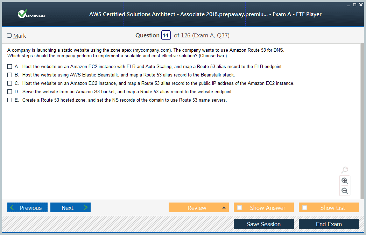This screenshot has width=366, height=235.
Task: Select answer text about S3 bucket website endpoint
Action: [127, 92]
